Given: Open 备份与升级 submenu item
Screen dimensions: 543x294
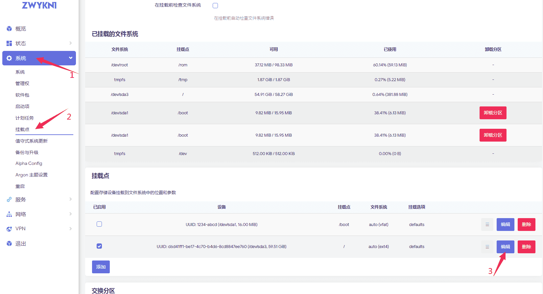Looking at the screenshot, I should (x=27, y=152).
